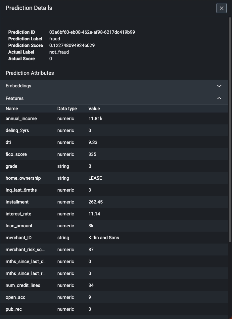Collapse the Features section chevron
This screenshot has height=319, width=232.
219,98
